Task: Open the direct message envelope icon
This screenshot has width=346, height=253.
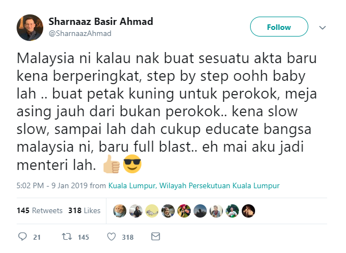Action: (156, 236)
